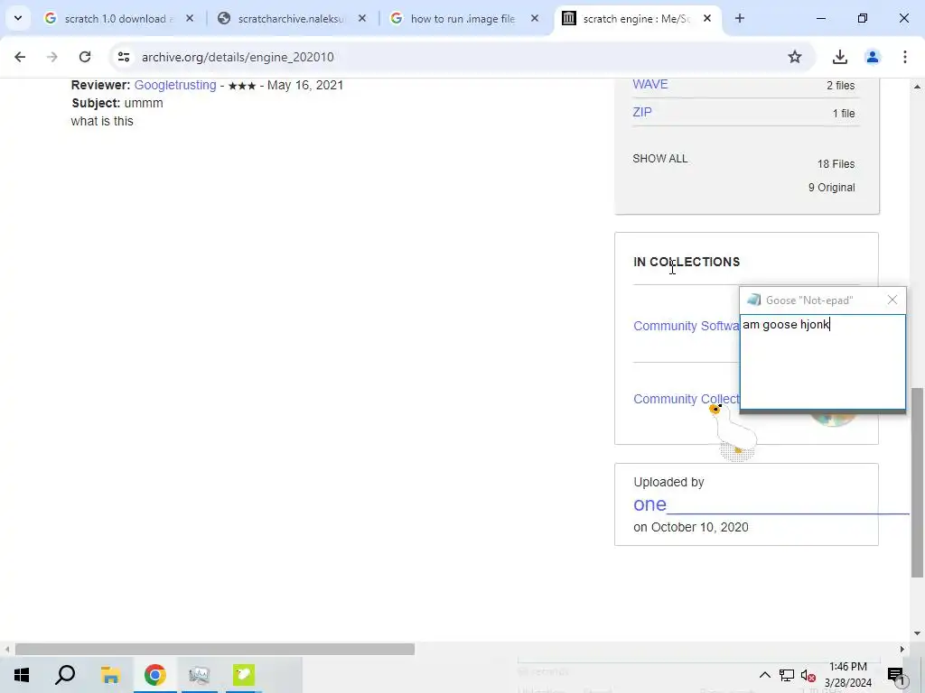
Task: Click the horizontal page scrollbar thumb
Action: click(215, 649)
